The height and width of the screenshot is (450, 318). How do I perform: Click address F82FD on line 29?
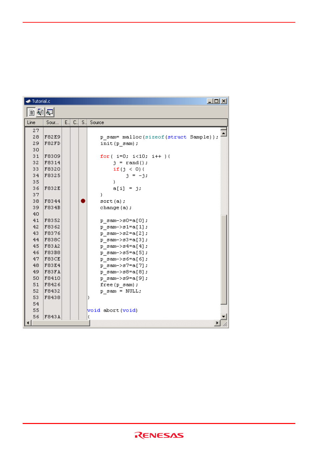(52, 143)
